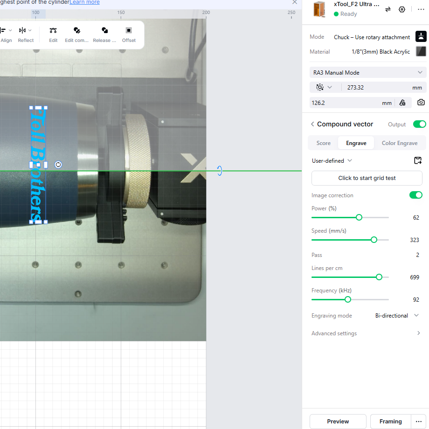Save user-defined parameters icon
429x429 pixels.
click(418, 160)
